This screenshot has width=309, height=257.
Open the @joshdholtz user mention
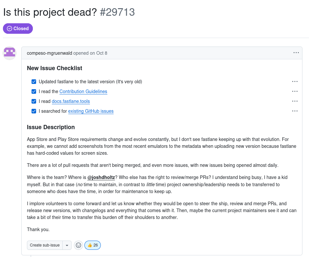[x=101, y=177]
